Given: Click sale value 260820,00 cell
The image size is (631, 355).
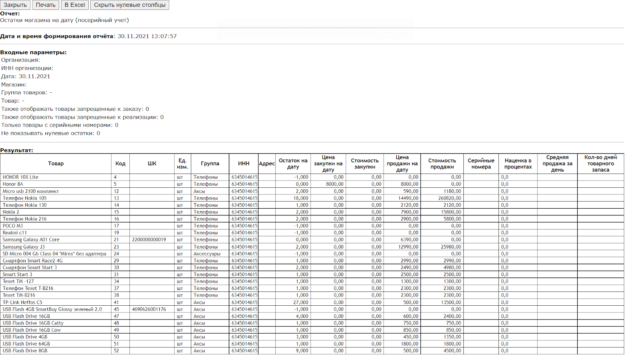Looking at the screenshot, I should (450, 198).
